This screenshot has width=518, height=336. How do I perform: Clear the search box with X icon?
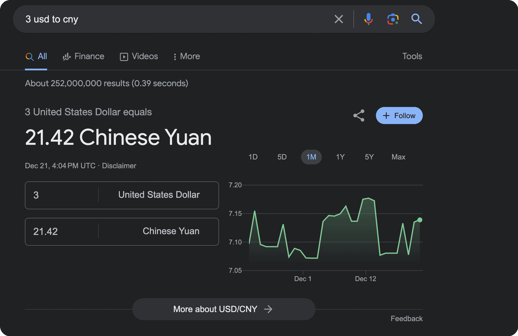point(339,19)
